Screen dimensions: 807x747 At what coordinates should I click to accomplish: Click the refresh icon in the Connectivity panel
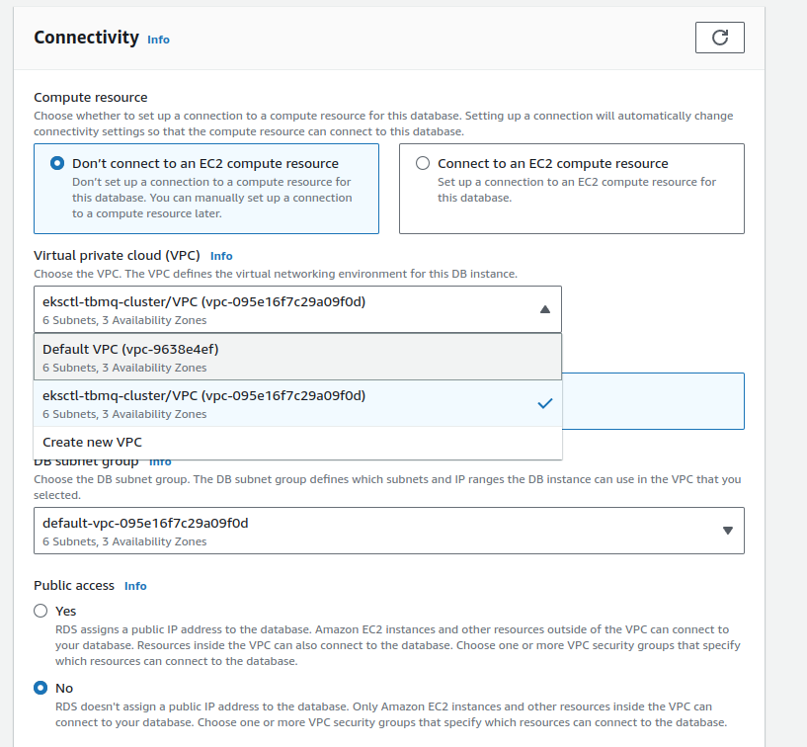[x=719, y=37]
